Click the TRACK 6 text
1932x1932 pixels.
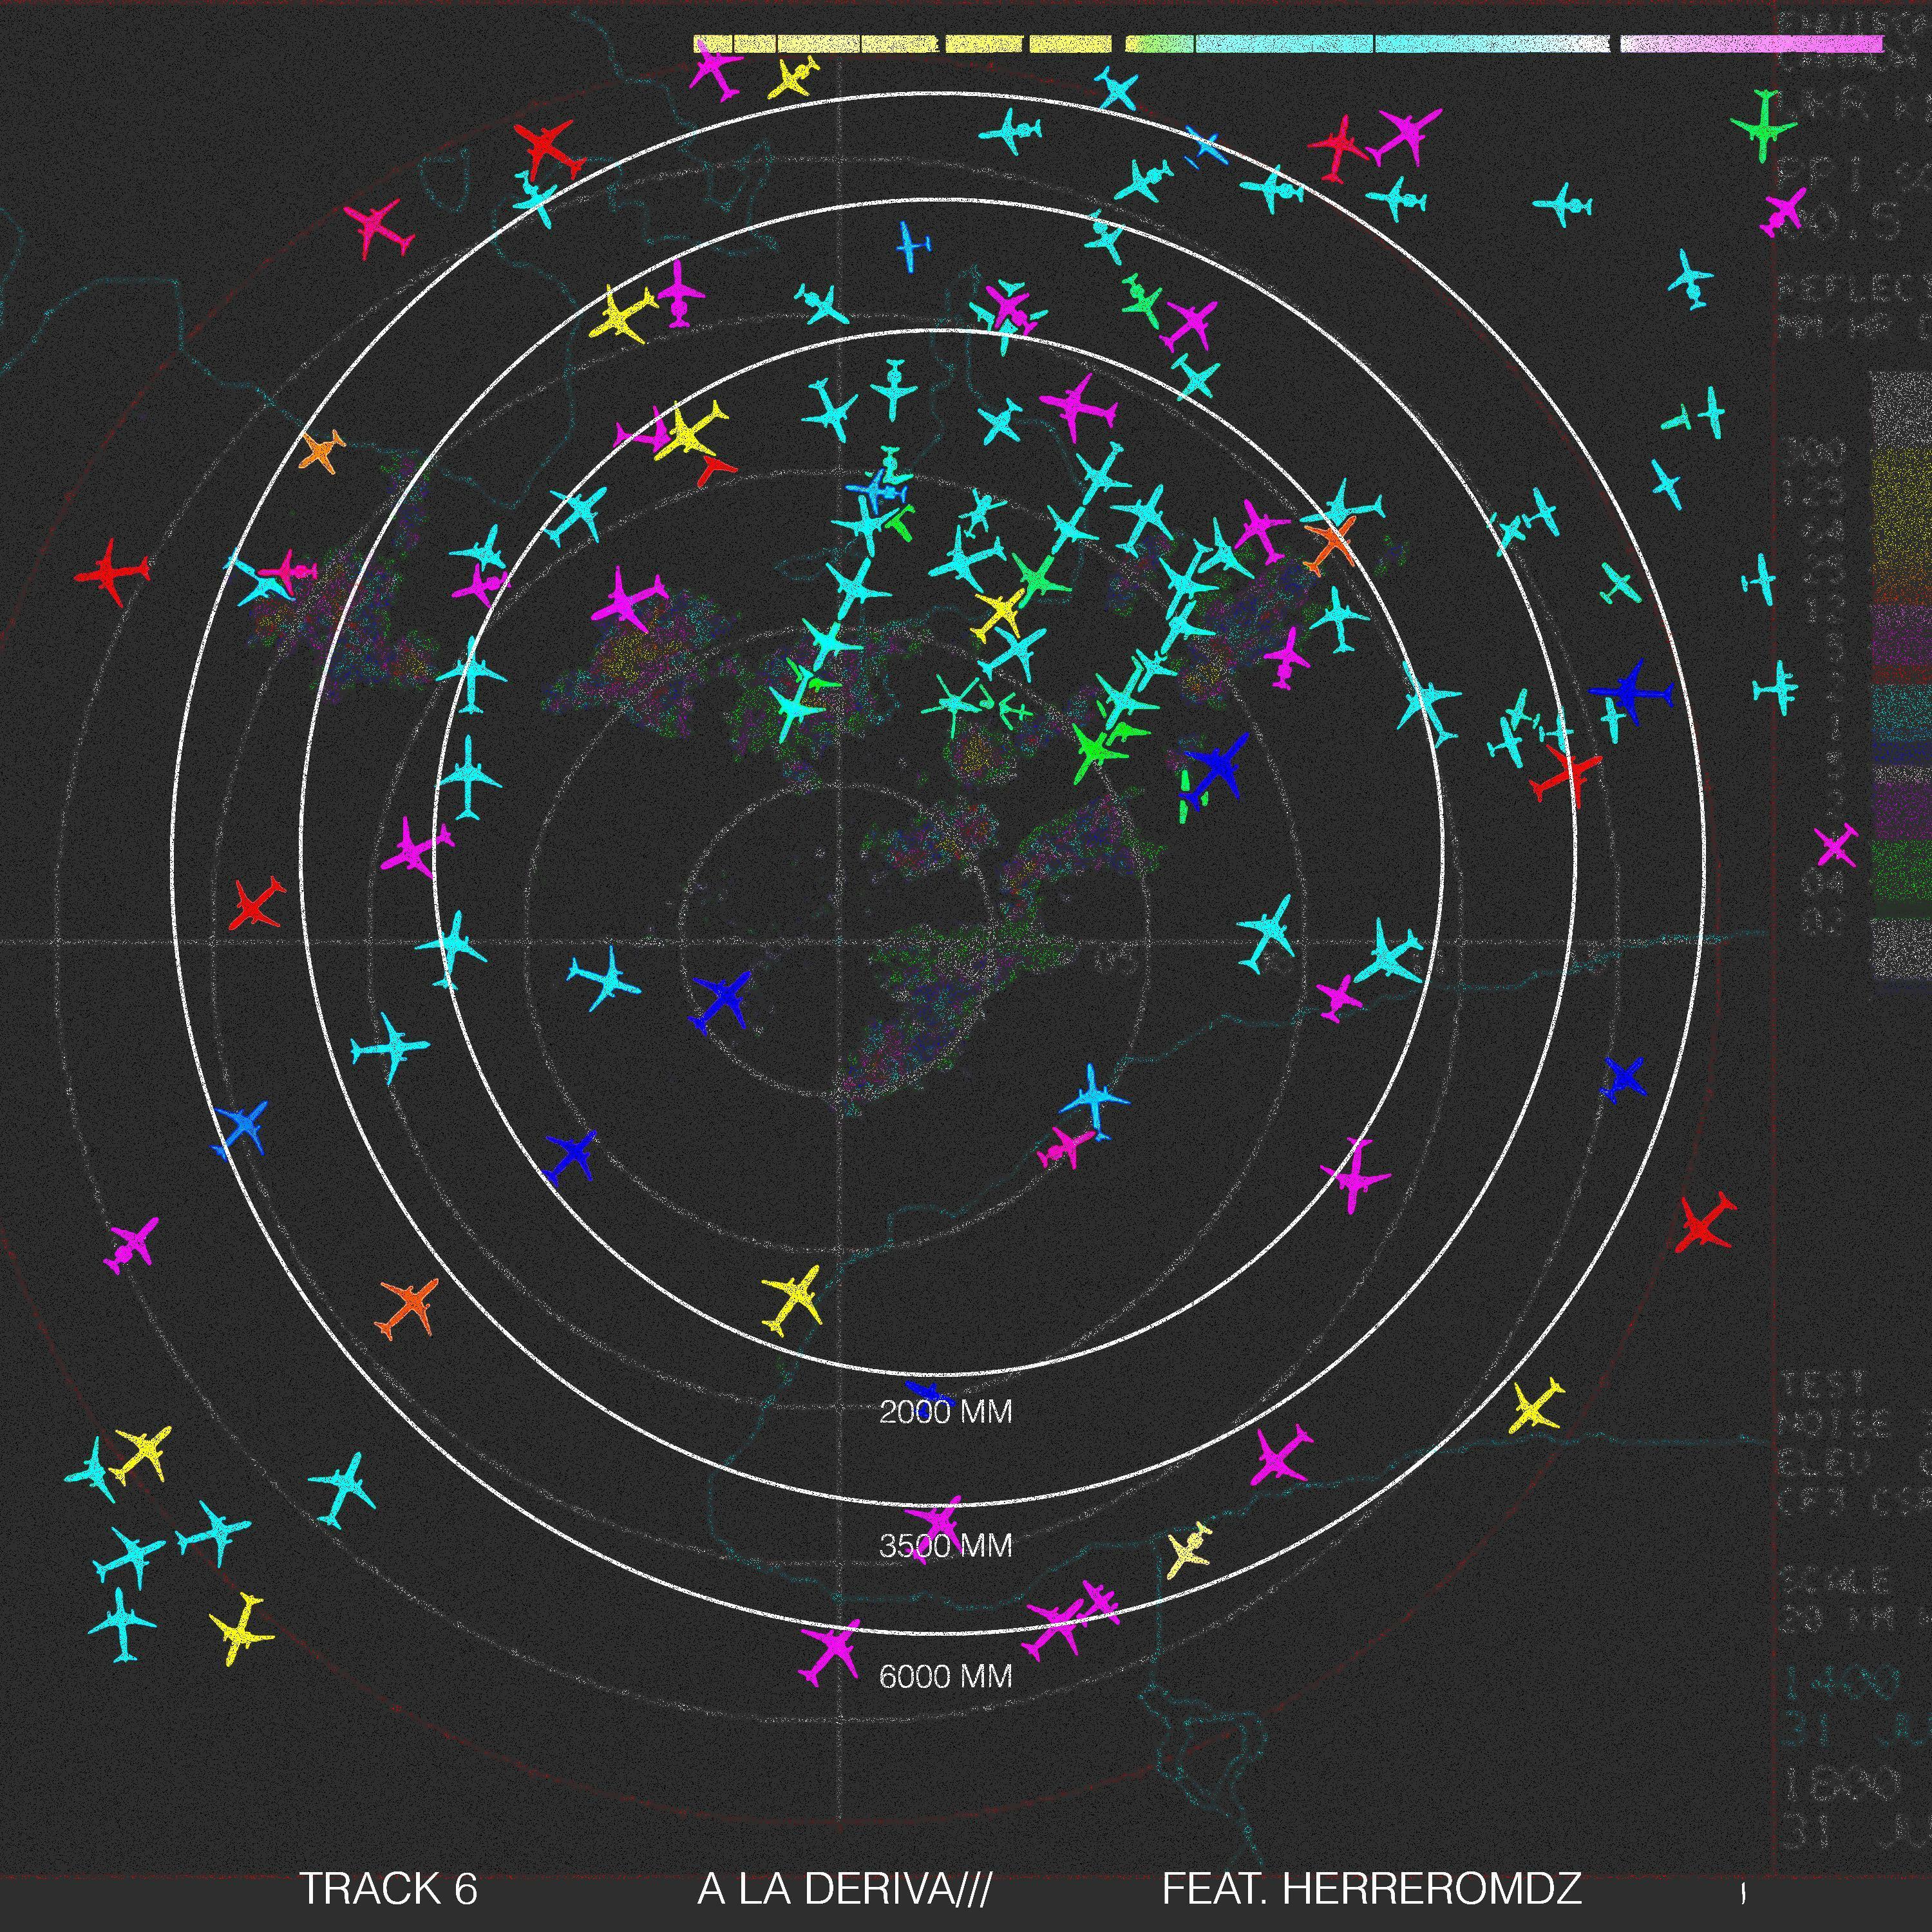(388, 1888)
